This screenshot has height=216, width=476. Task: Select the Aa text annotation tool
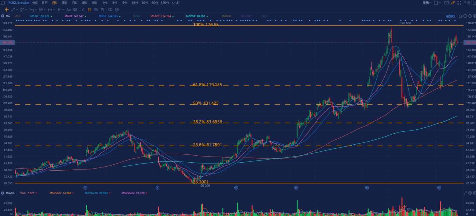pos(68,10)
